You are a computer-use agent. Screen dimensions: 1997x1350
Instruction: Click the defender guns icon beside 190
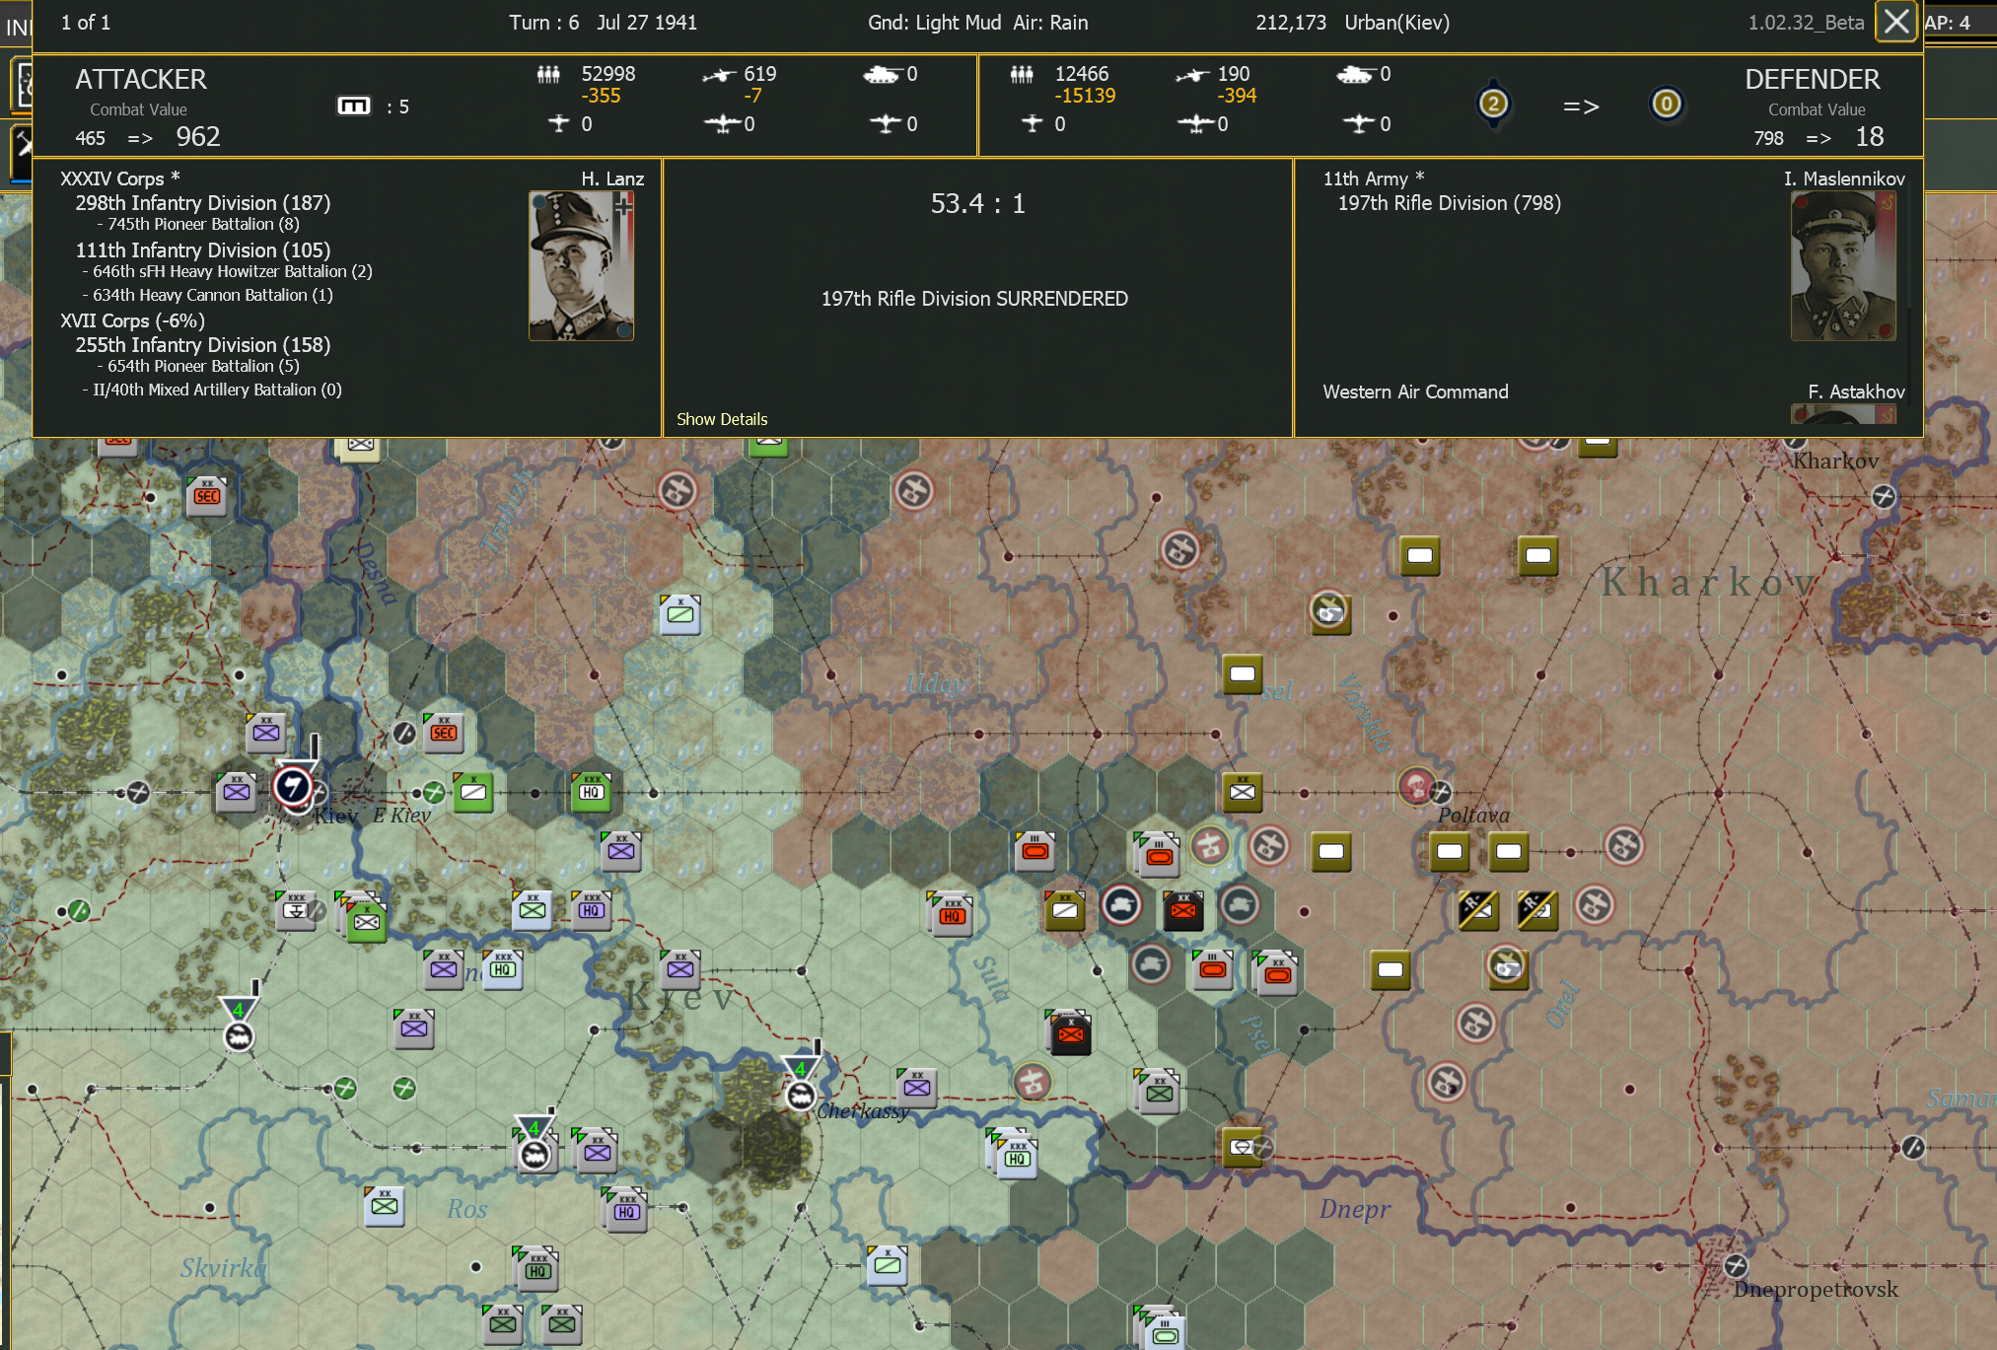tap(1192, 75)
